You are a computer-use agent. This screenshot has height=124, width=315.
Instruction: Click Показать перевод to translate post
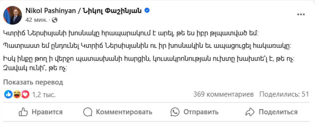(x=33, y=82)
